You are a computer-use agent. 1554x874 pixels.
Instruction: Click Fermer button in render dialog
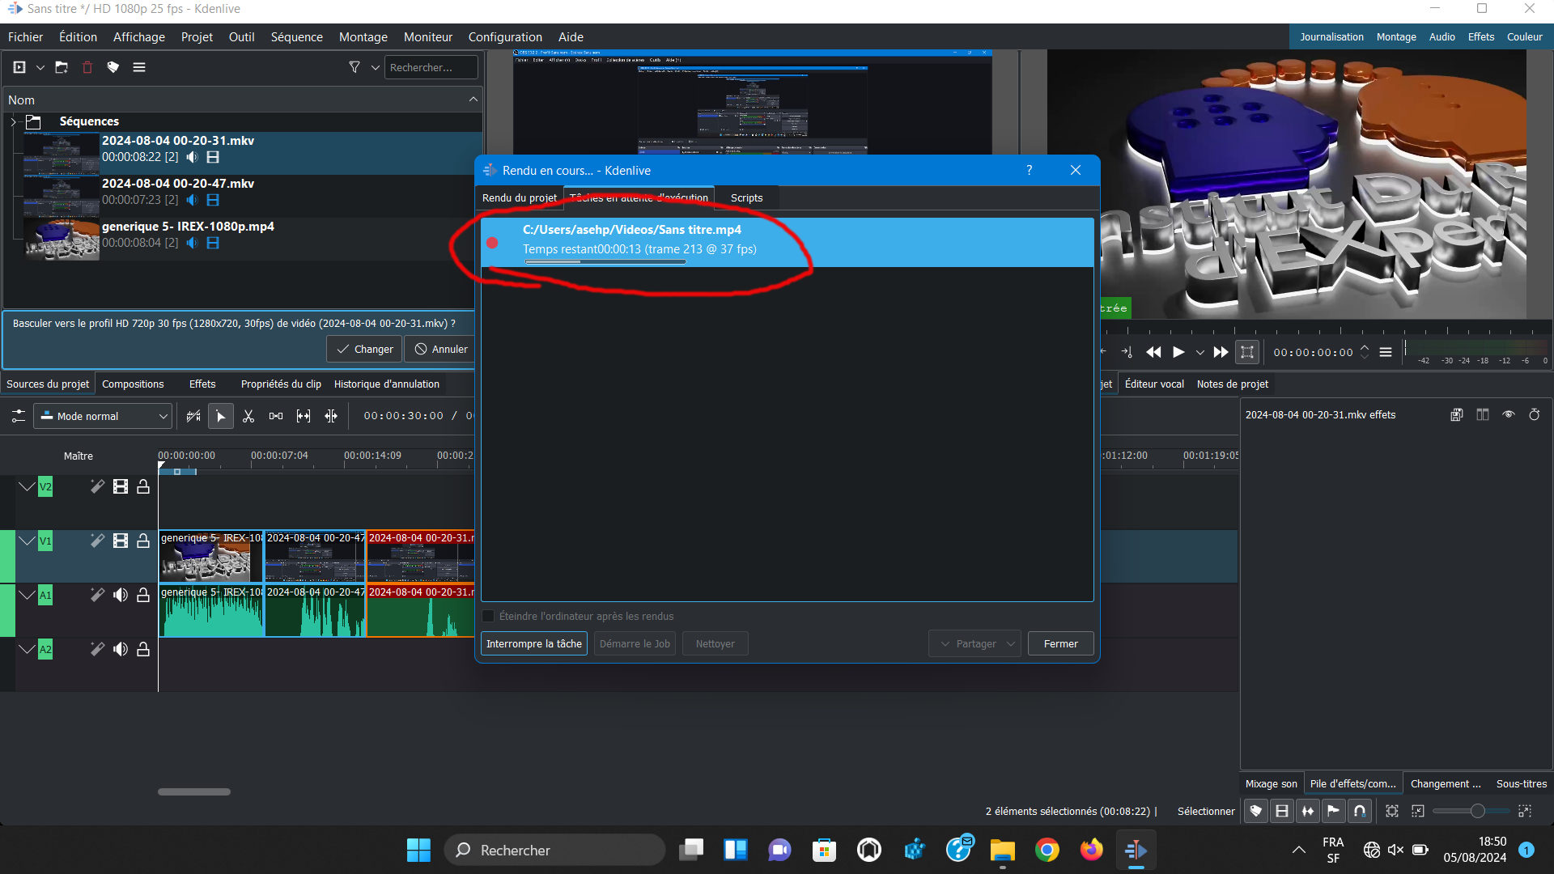click(x=1059, y=643)
